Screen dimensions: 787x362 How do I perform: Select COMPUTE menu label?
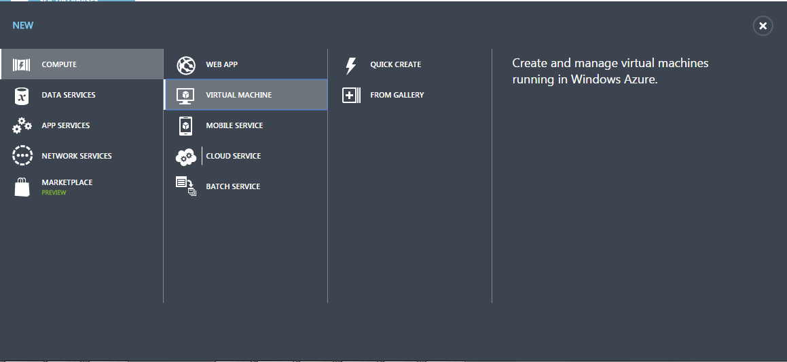[59, 64]
